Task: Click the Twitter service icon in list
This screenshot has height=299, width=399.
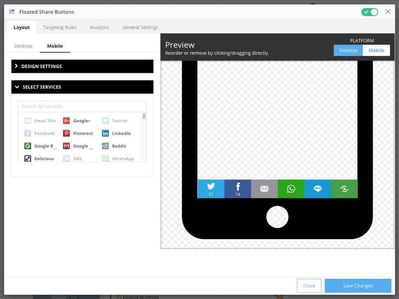Action: click(105, 120)
